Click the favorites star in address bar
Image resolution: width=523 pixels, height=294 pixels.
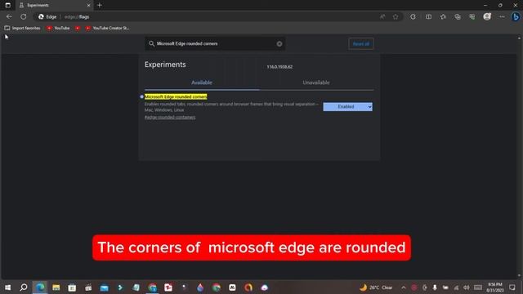396,16
